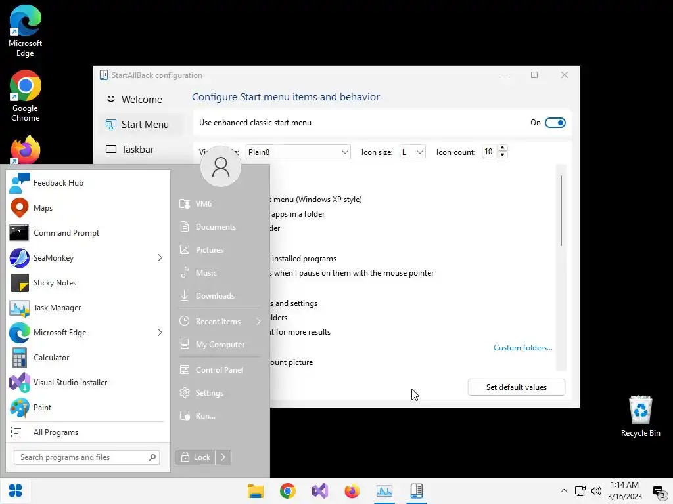Launch Maps app icon
This screenshot has width=673, height=504.
pos(19,208)
